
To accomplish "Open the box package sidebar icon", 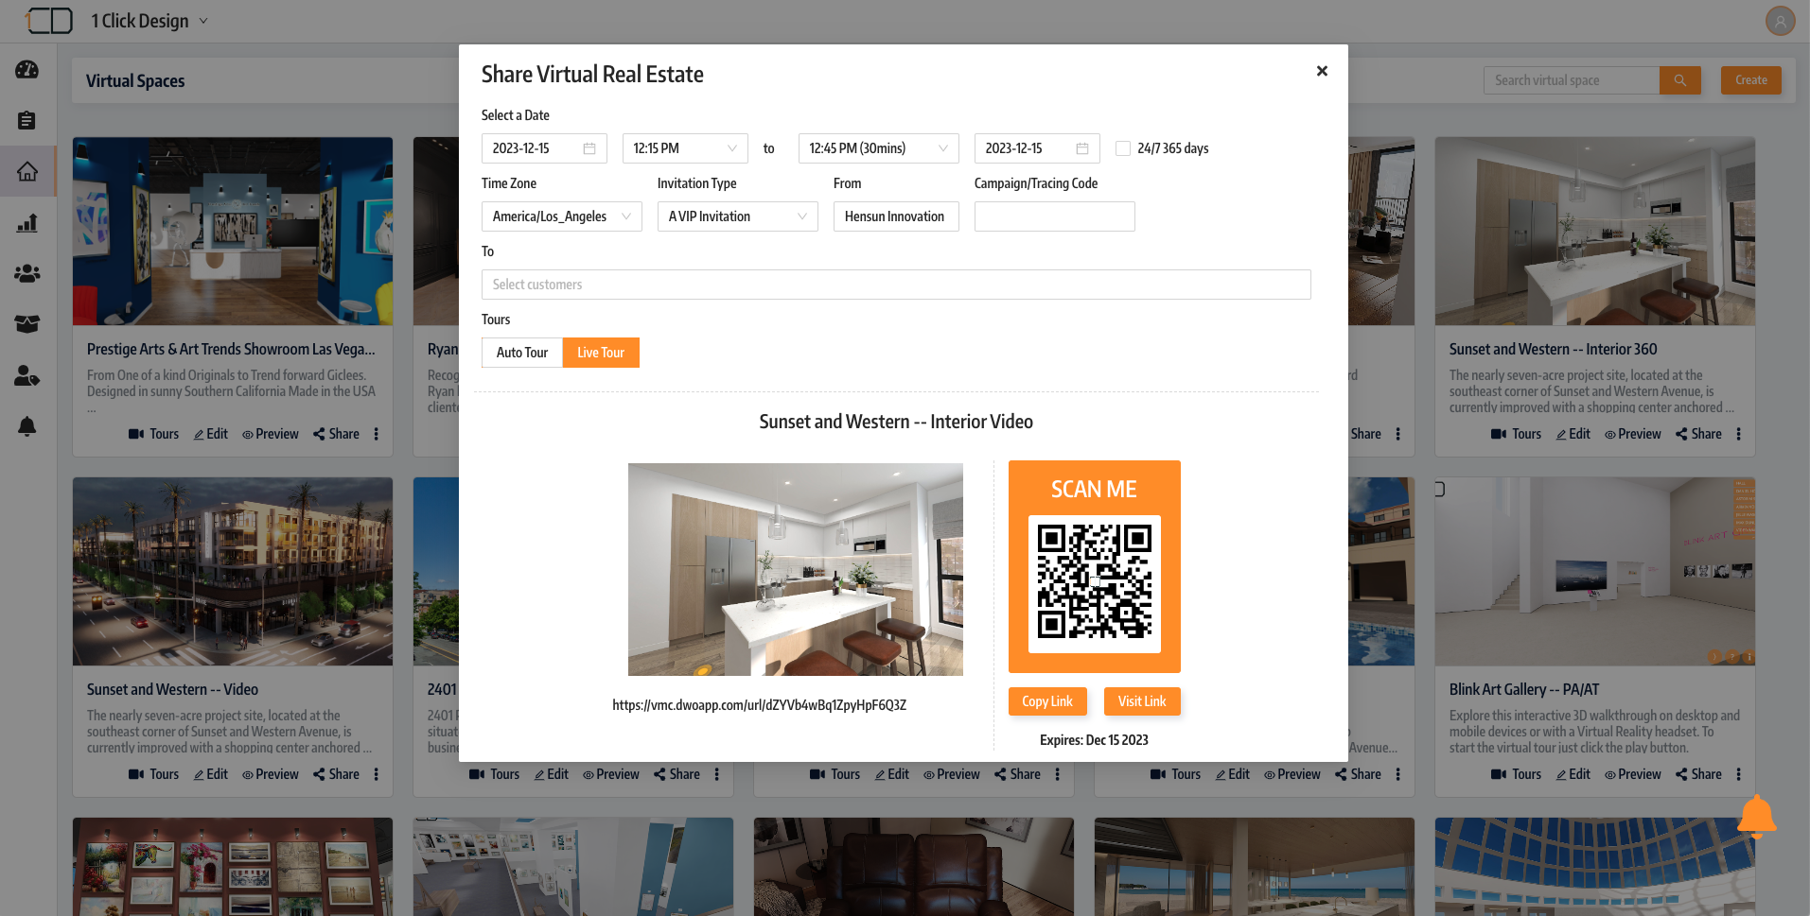I will [x=27, y=324].
